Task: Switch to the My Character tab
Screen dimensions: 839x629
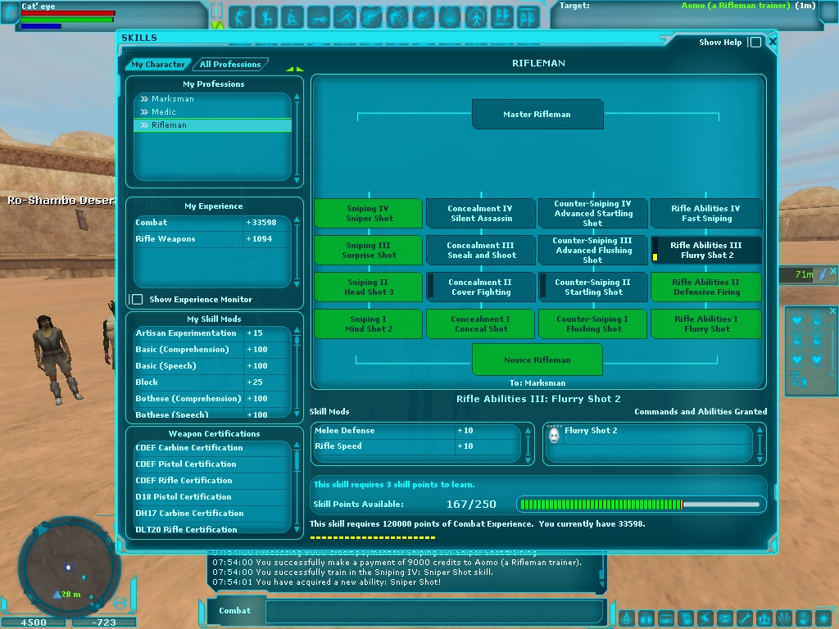Action: (158, 64)
